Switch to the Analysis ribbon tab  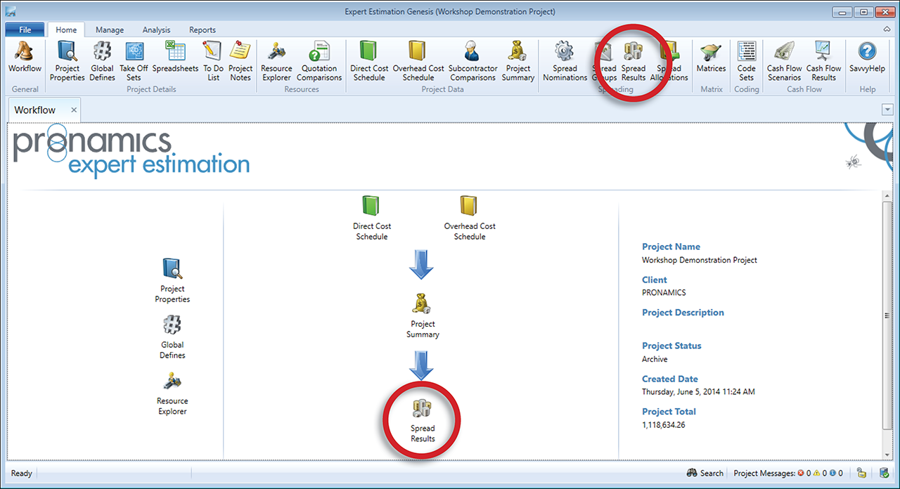pyautogui.click(x=156, y=30)
